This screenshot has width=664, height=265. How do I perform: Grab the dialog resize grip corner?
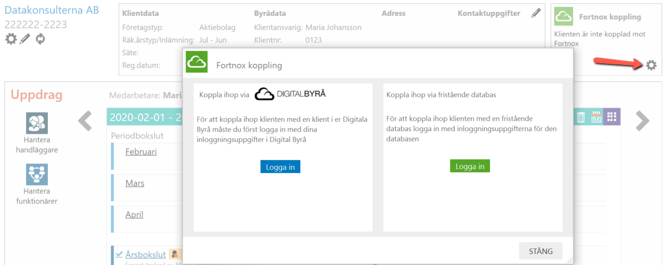coord(569,261)
